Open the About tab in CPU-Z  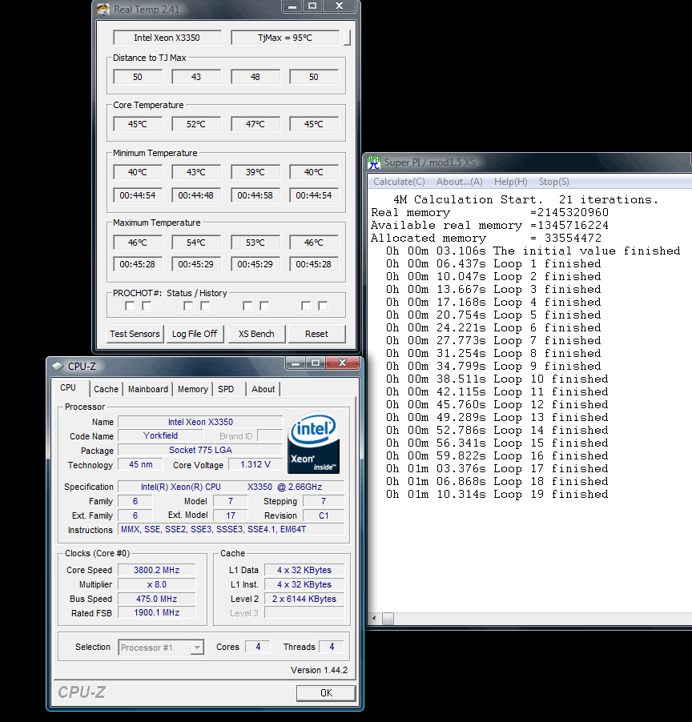tap(263, 389)
